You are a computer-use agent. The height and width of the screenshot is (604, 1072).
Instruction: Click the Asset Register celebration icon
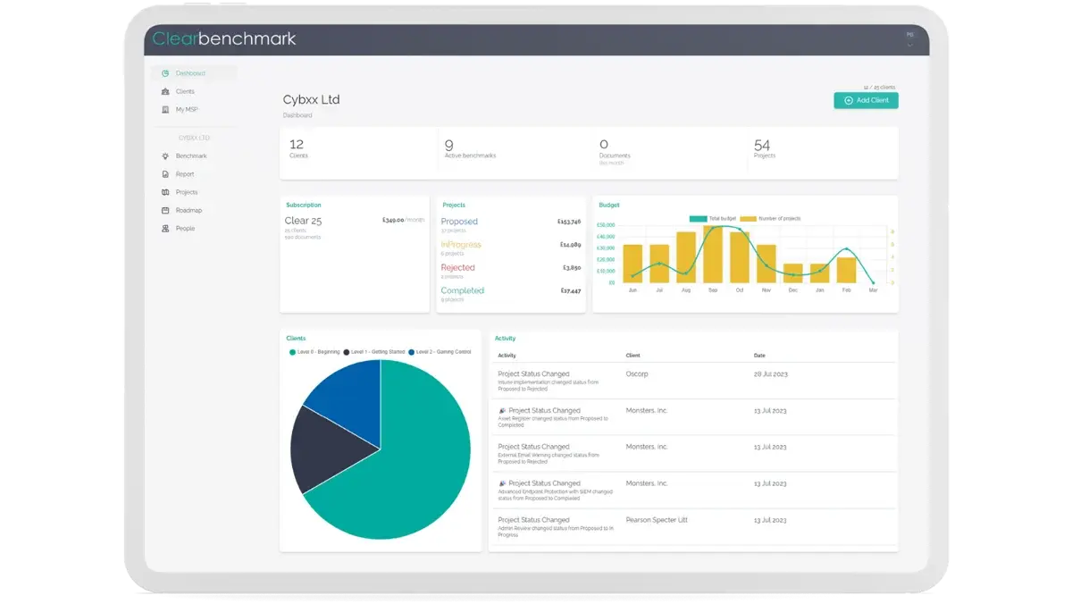pyautogui.click(x=502, y=411)
